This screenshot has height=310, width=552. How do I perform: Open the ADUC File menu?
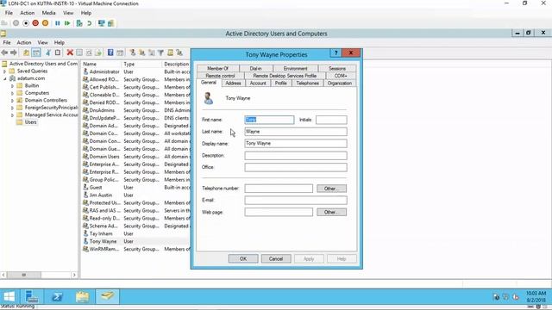pos(7,42)
